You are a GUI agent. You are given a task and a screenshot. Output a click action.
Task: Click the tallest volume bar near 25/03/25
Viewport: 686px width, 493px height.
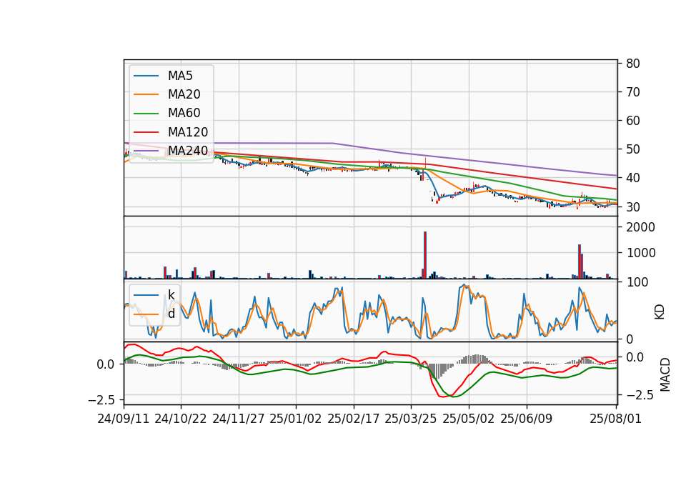424,255
